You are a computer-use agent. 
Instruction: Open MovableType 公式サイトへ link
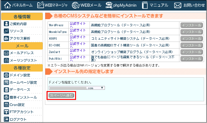click(x=78, y=32)
